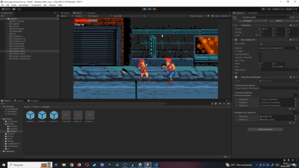Collapse the Pontos De Spawn list
Viewport: 299px width, 168px height.
(234, 96)
